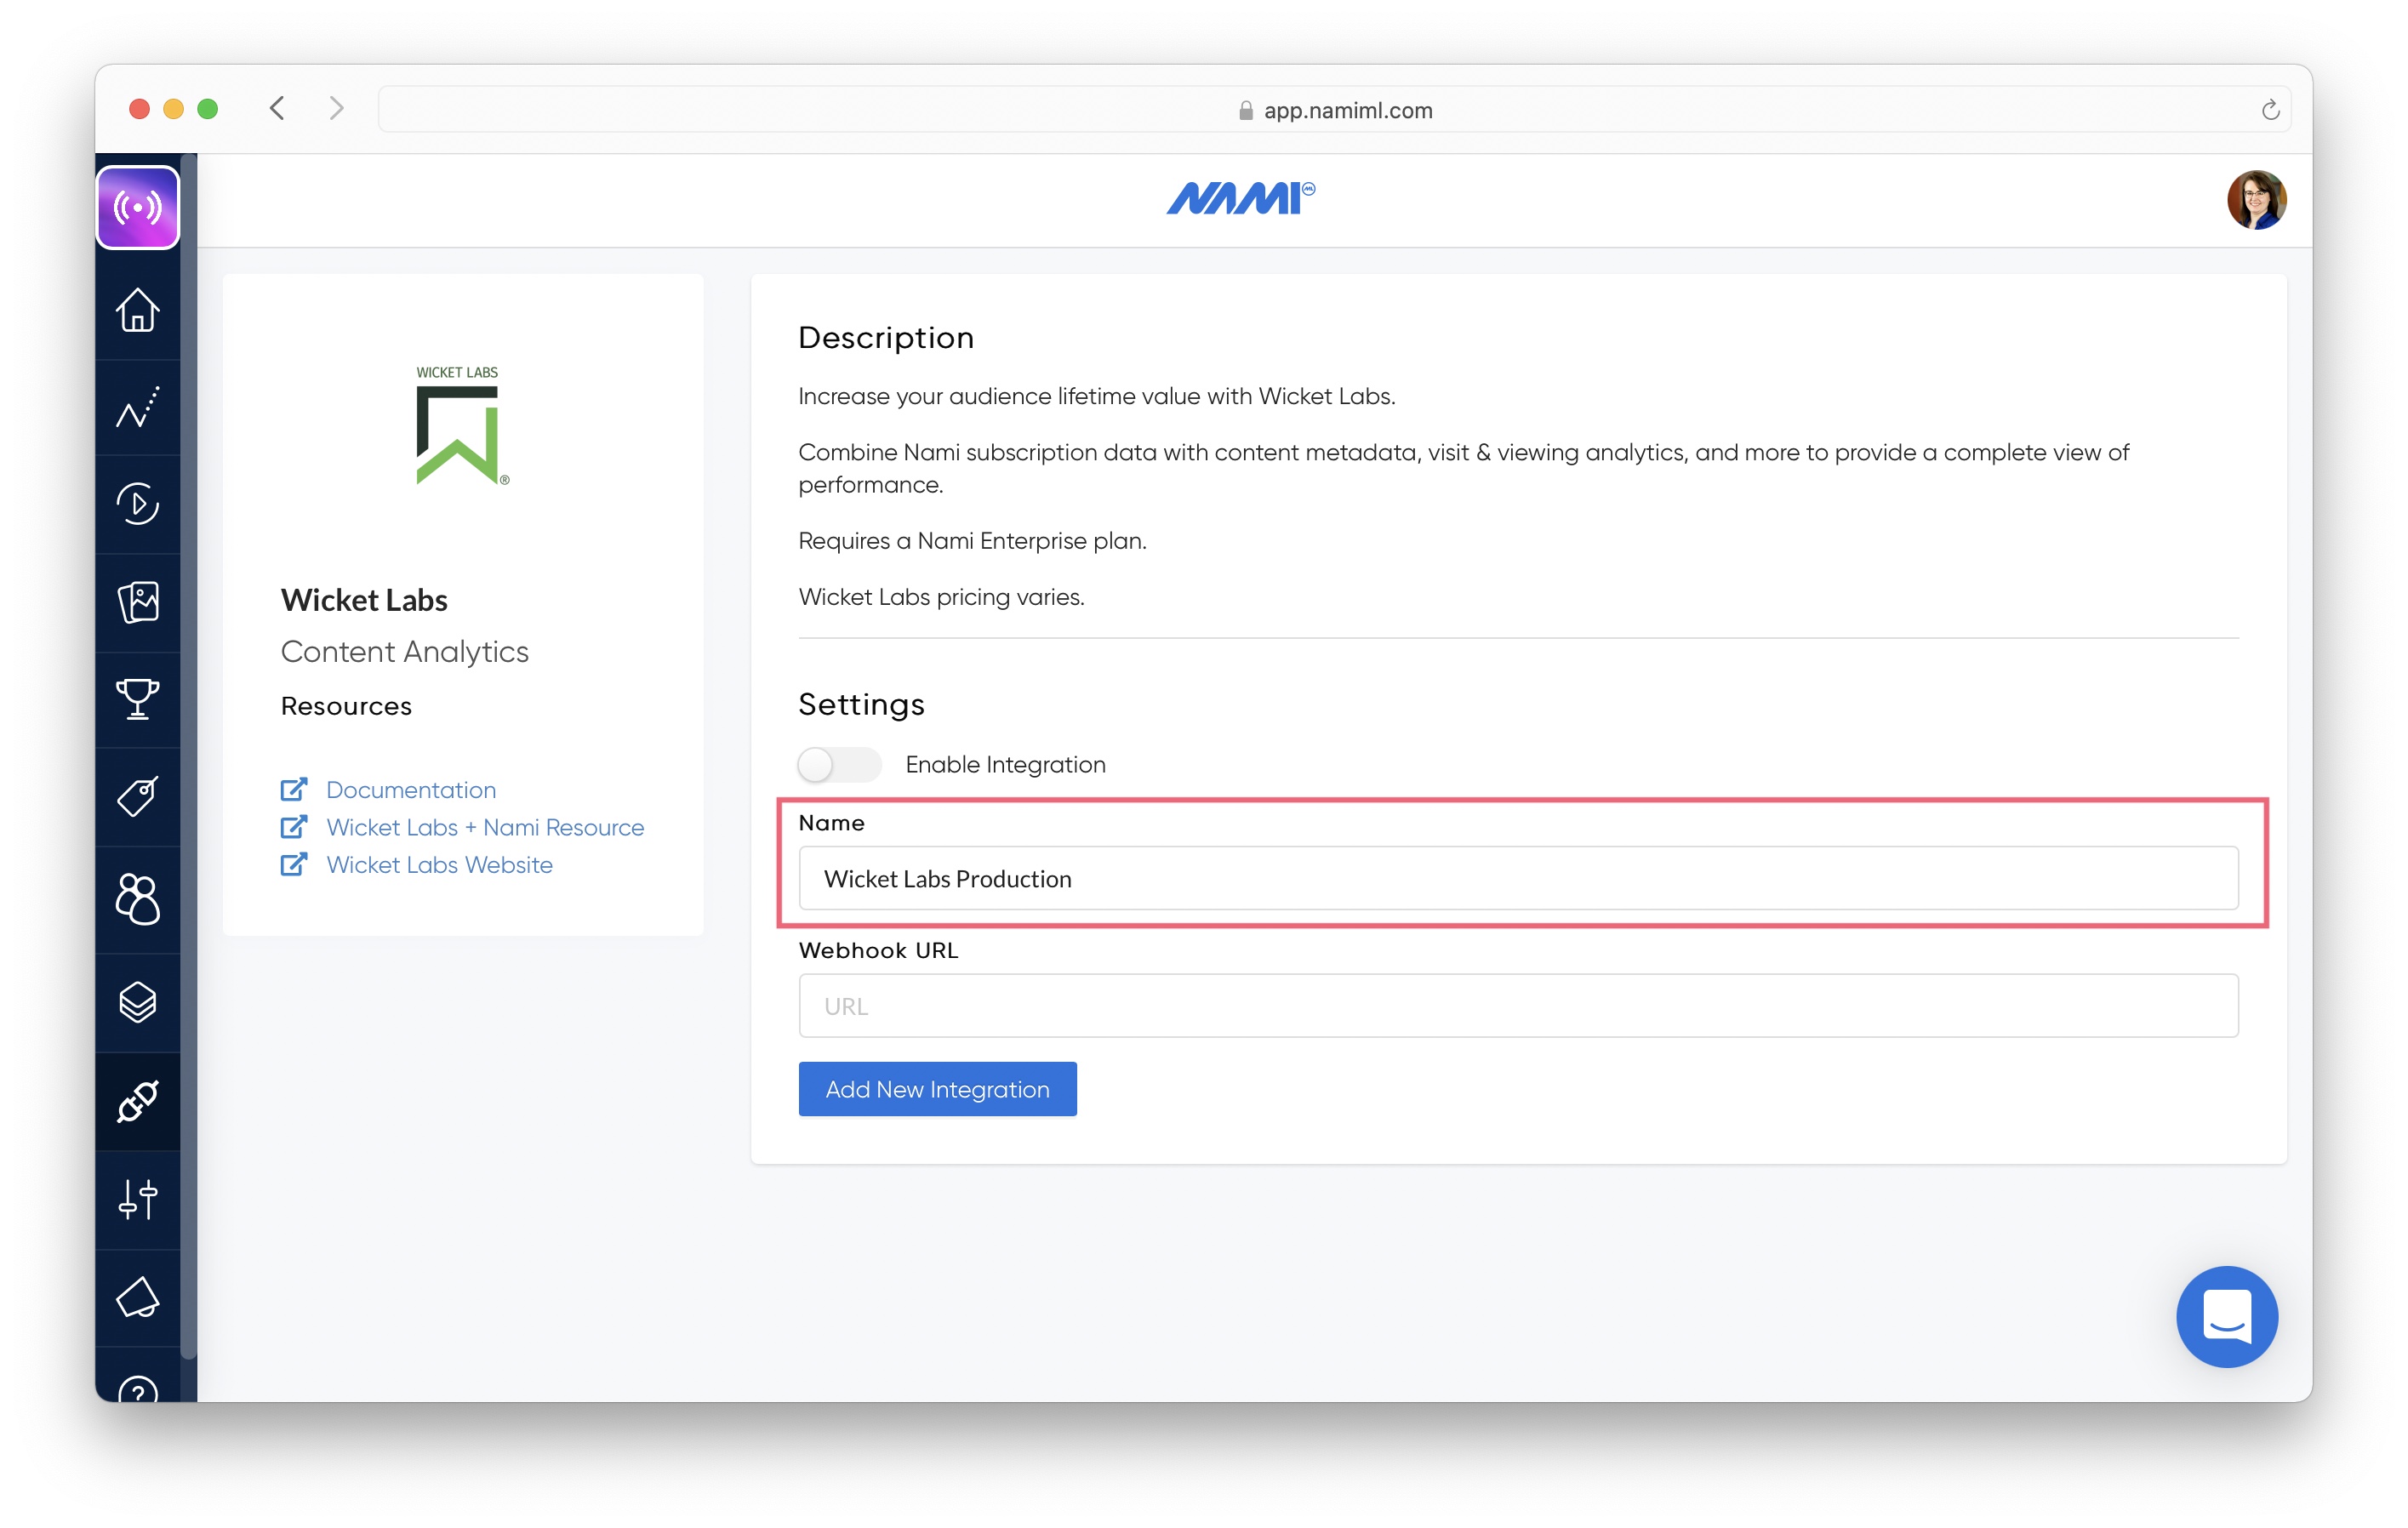This screenshot has width=2408, height=1528.
Task: Open the analytics graph sidebar icon
Action: (138, 407)
